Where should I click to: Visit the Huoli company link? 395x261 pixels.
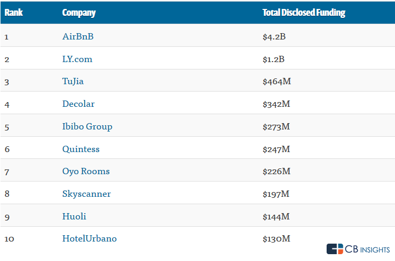74,216
